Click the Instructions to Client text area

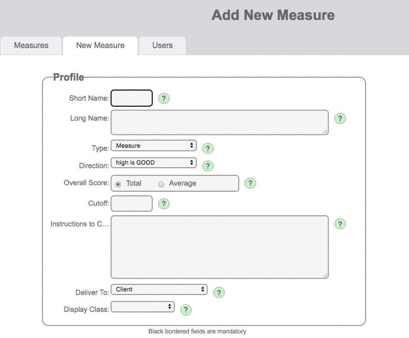click(219, 245)
